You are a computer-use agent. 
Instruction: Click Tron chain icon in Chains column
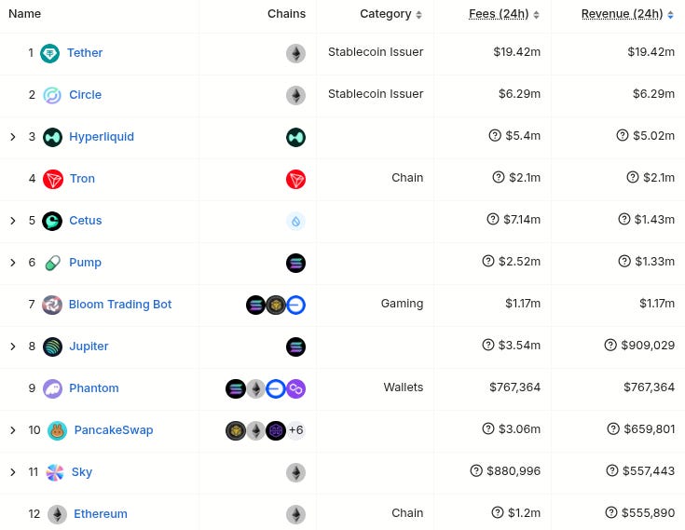[295, 179]
